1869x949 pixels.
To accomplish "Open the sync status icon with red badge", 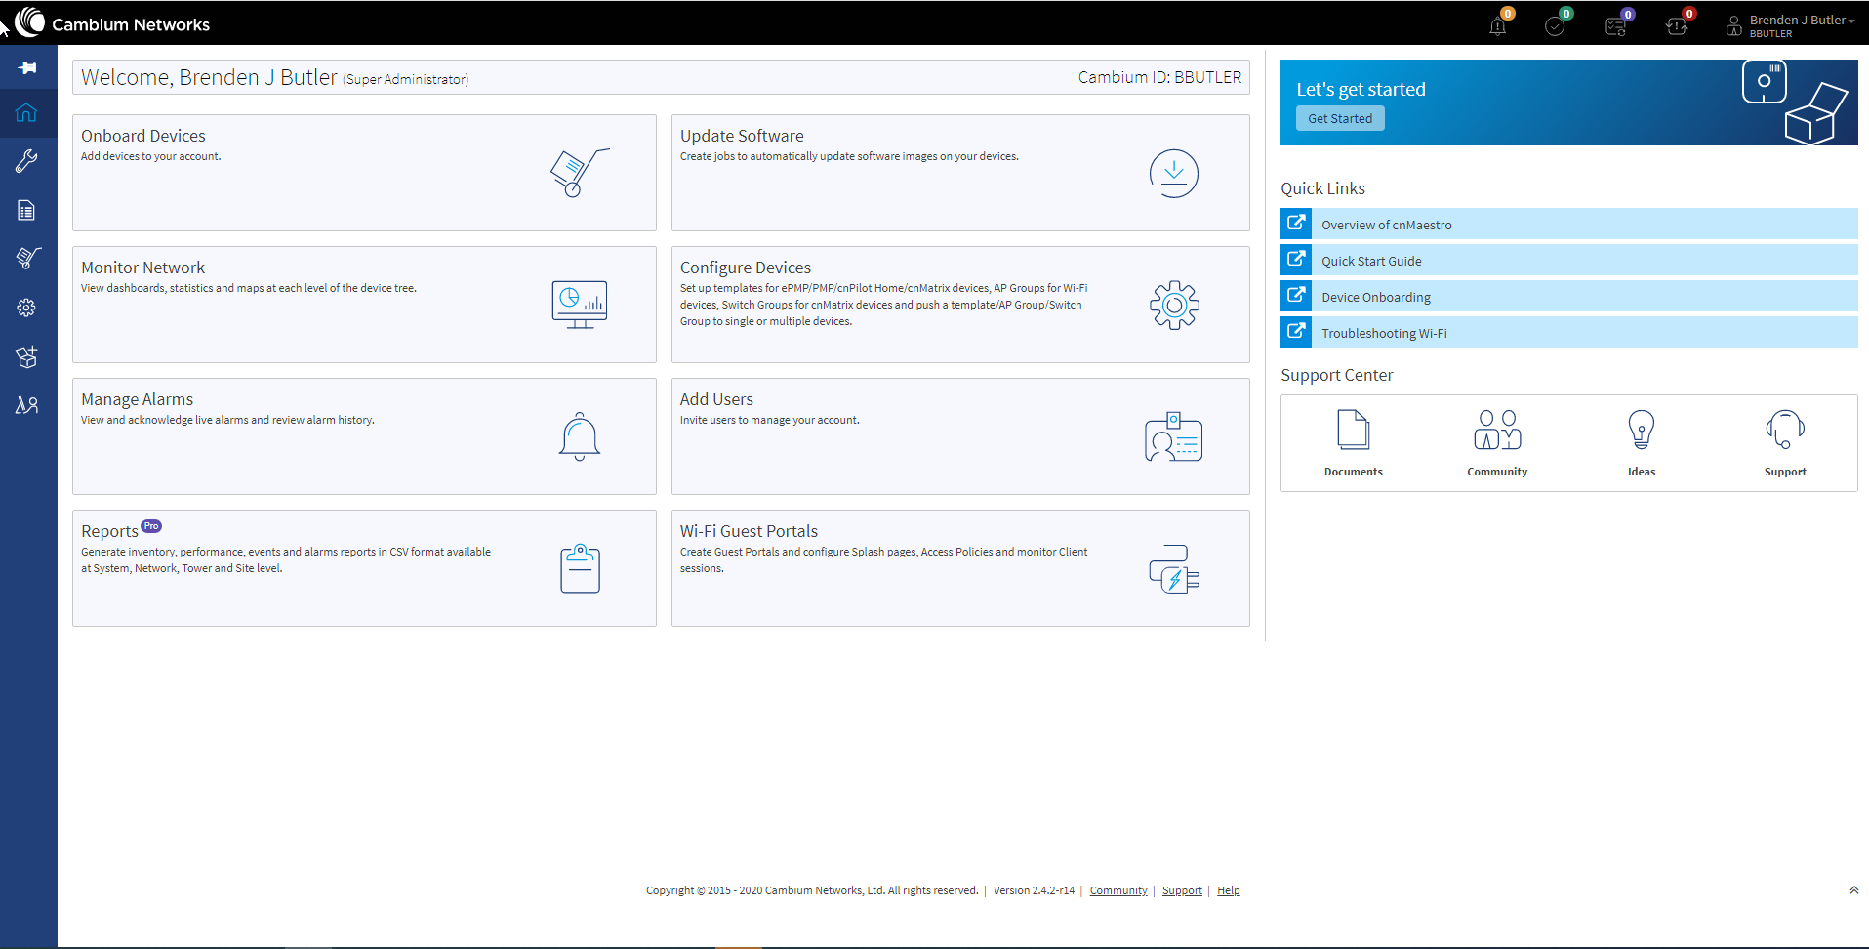I will pos(1677,25).
